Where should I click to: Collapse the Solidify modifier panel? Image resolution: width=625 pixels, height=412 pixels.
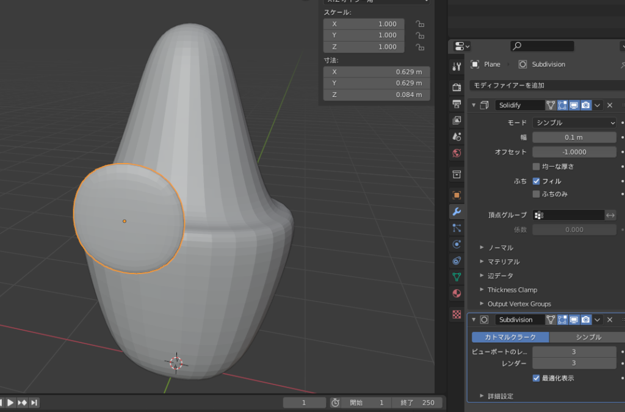coord(474,105)
